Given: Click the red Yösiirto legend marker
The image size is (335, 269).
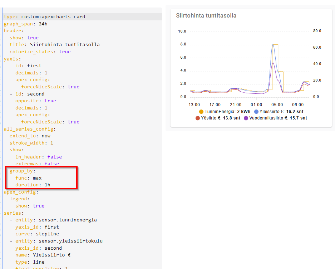Looking at the screenshot, I should [197, 118].
